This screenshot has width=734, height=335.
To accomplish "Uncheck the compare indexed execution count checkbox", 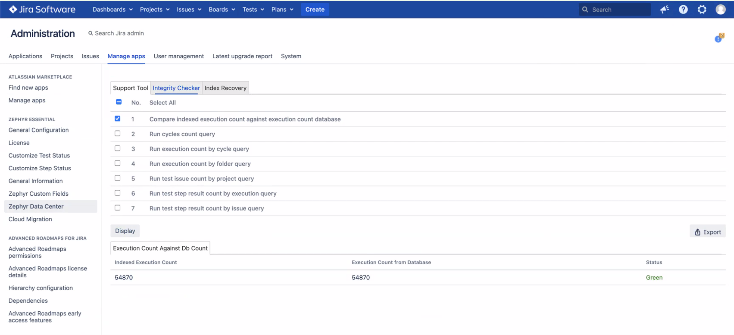I will (117, 119).
